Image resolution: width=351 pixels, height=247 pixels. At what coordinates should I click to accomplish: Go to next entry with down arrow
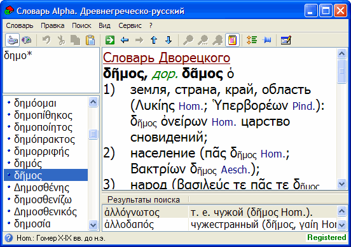(x=169, y=40)
